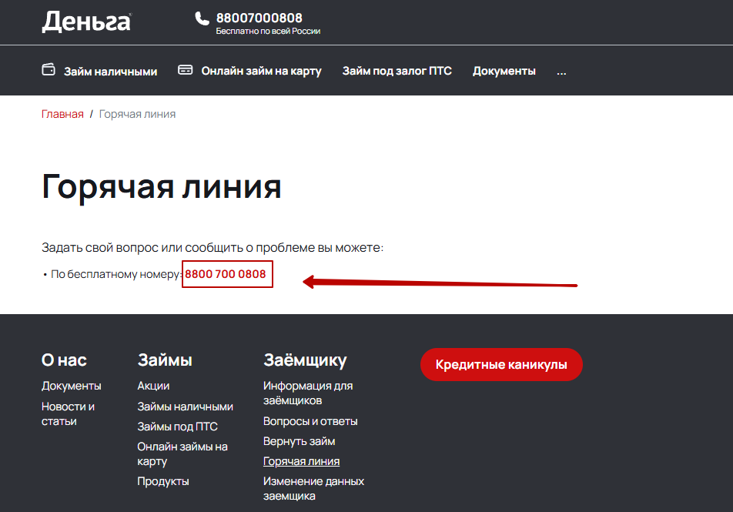Screen dimensions: 733x512
Task: Open Документы link in О нас footer
Action: point(72,387)
